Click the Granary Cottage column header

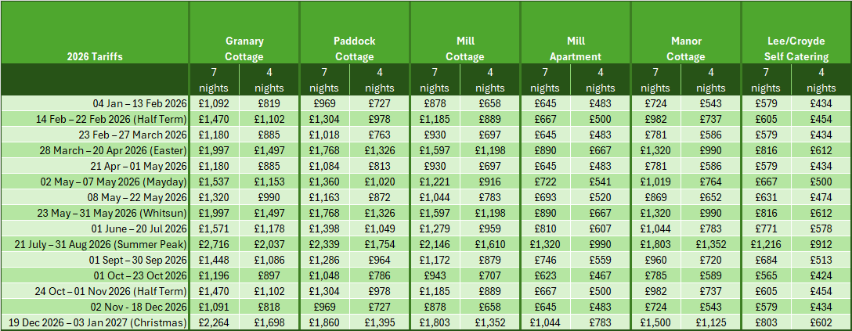click(x=244, y=49)
